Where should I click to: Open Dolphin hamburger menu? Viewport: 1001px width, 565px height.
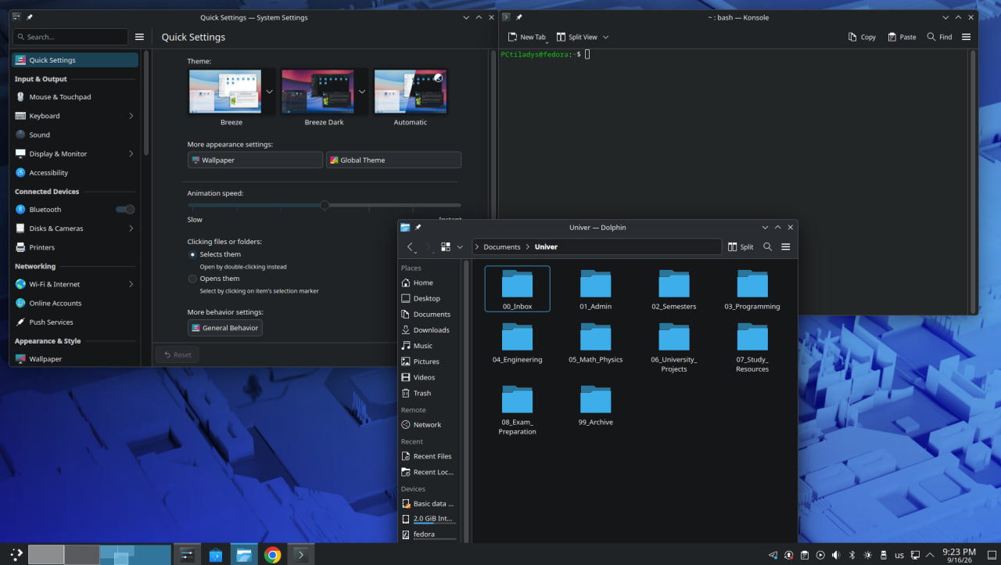pos(786,247)
